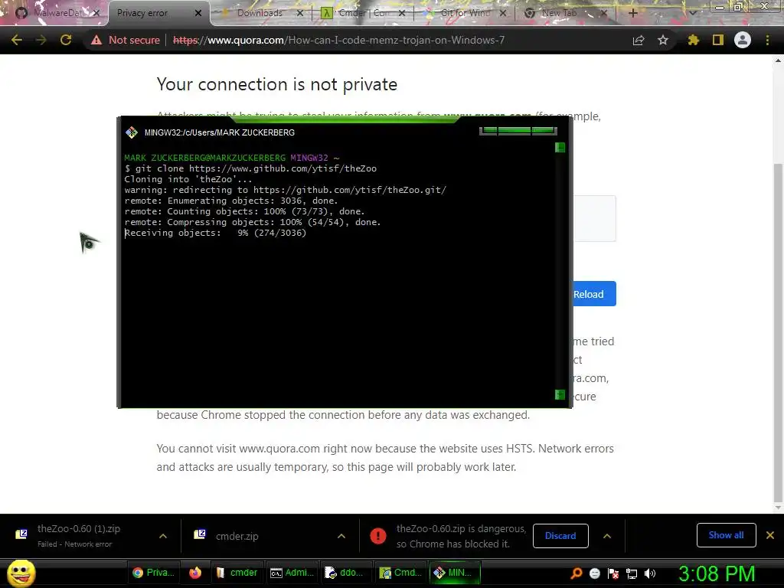Click the red dangerous download warning icon
This screenshot has height=588, width=784.
(378, 536)
